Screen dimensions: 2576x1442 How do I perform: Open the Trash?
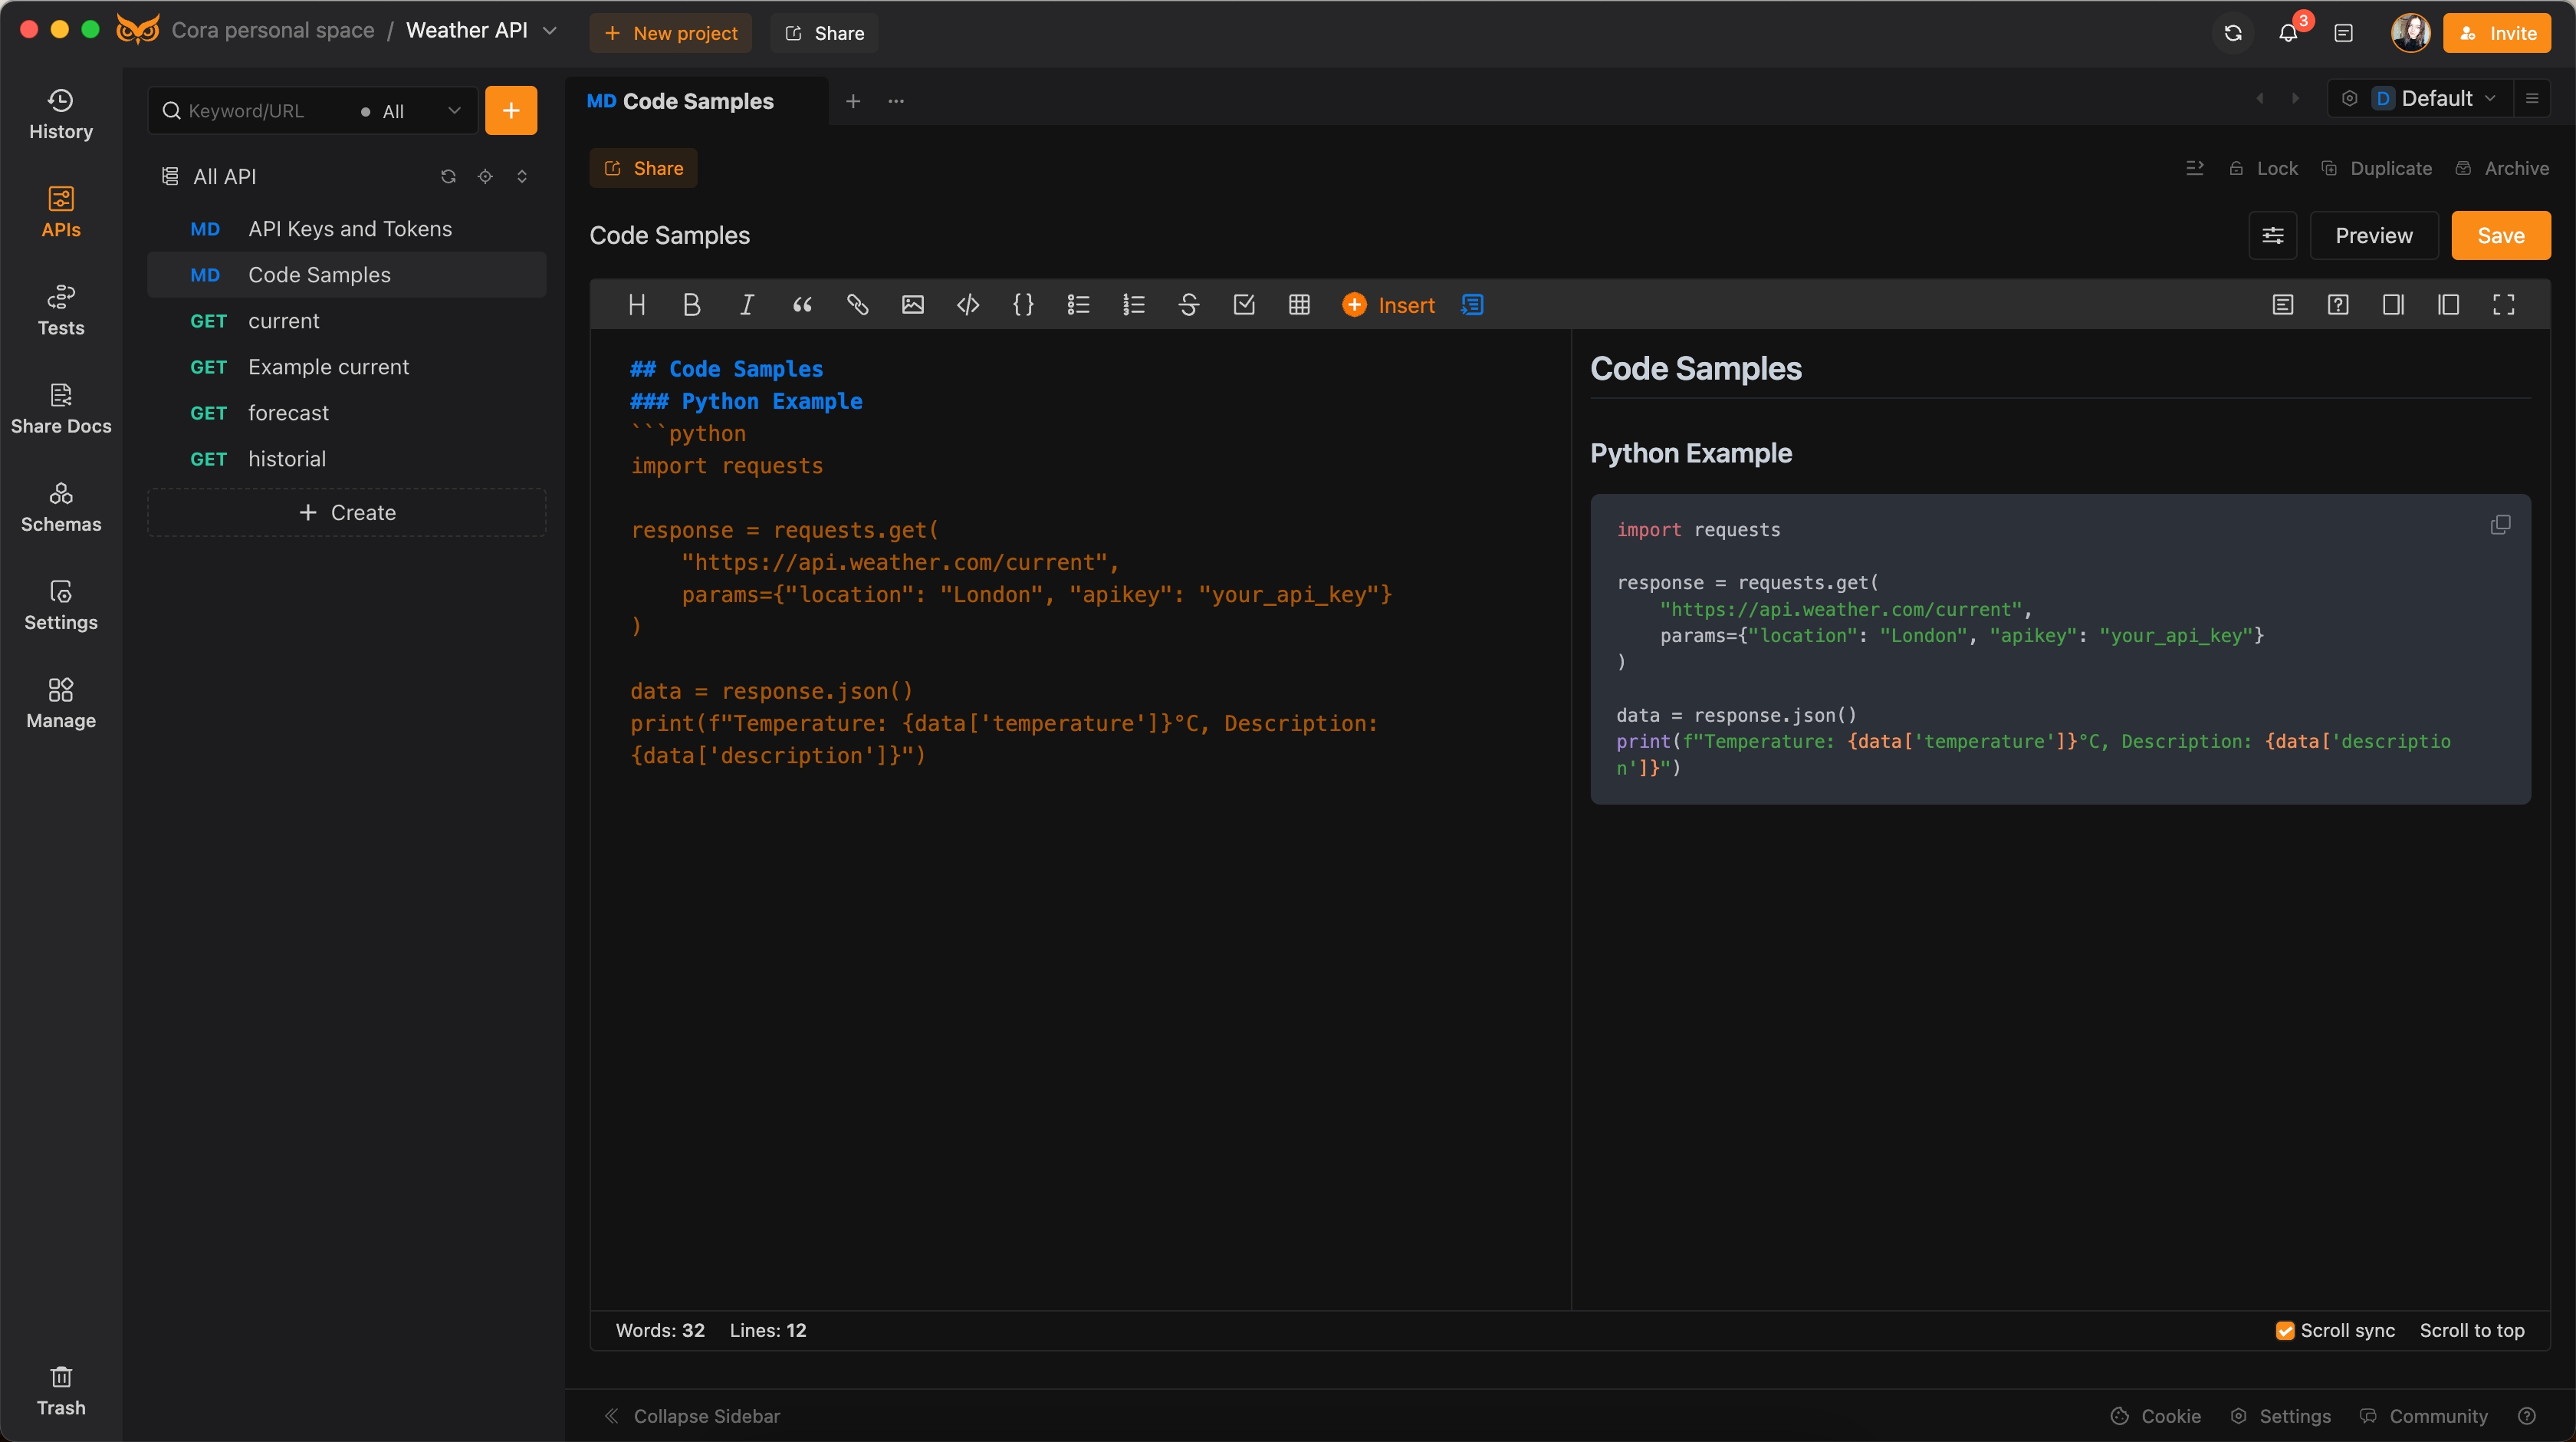coord(61,1391)
